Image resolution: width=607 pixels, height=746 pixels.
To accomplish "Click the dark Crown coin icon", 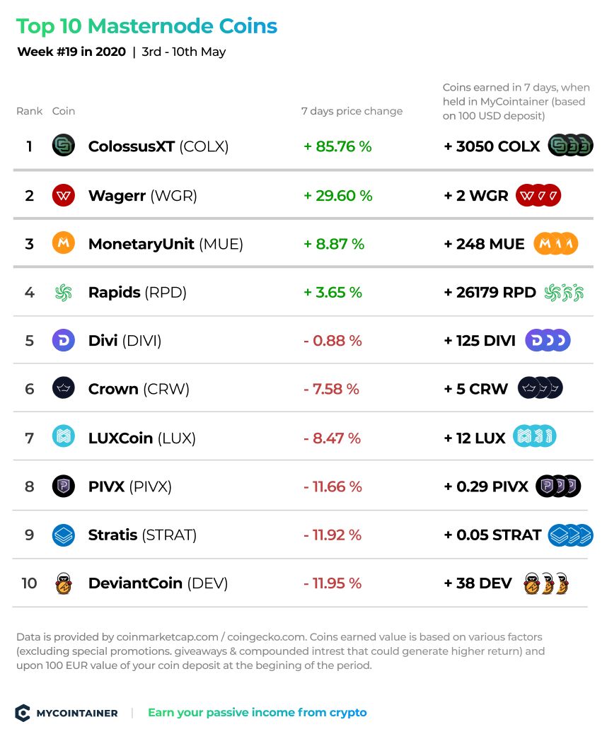I will tap(64, 388).
